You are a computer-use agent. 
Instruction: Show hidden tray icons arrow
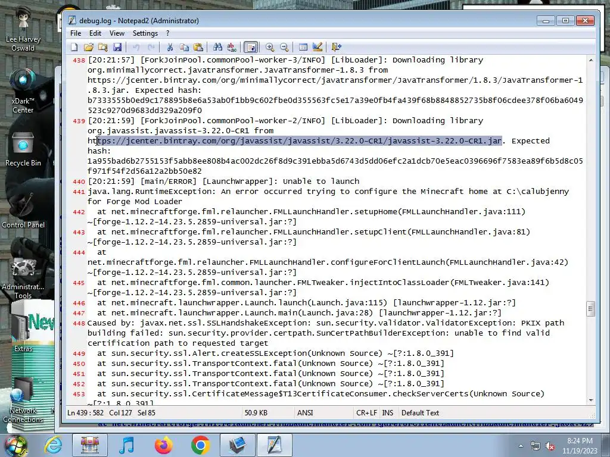point(521,446)
